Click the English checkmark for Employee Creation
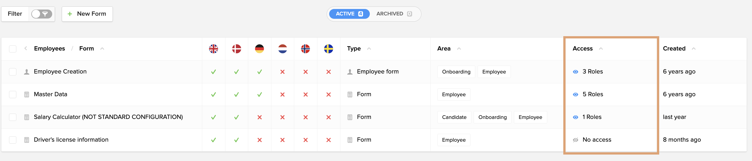 tap(214, 72)
